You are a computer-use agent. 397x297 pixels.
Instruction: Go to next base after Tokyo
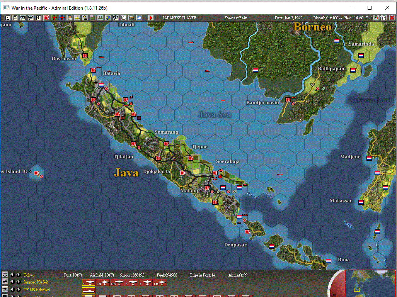pyautogui.click(x=18, y=275)
